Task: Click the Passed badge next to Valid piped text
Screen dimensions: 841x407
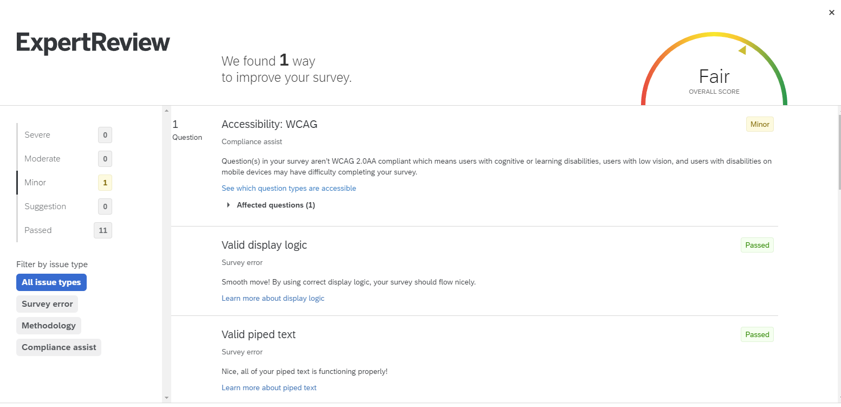Action: coord(757,334)
